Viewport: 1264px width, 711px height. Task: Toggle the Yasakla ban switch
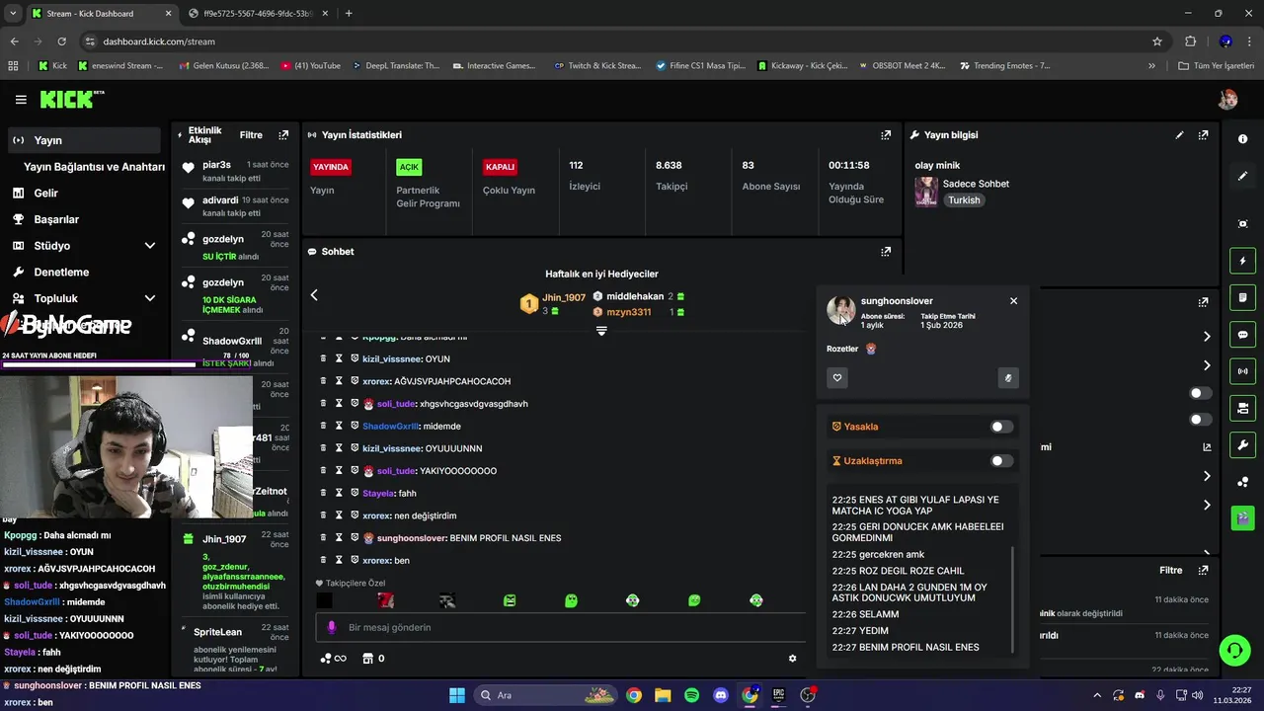coord(1001,427)
